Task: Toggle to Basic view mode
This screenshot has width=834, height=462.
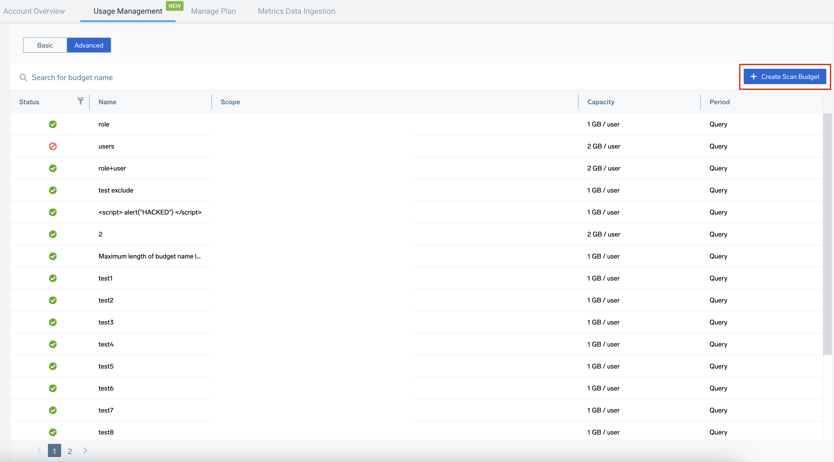Action: (x=45, y=45)
